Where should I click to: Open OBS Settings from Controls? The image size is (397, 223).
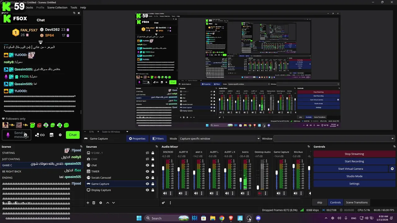pyautogui.click(x=354, y=184)
